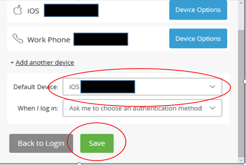Viewport: 246px width, 165px height.
Task: Click the Work Phone handset icon
Action: [18, 38]
